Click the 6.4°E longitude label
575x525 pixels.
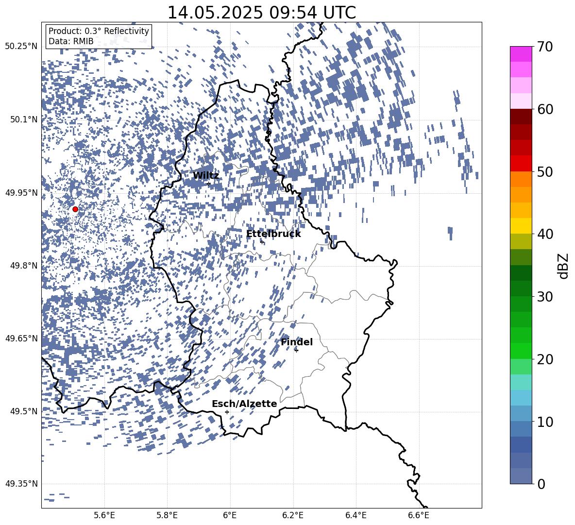(355, 515)
